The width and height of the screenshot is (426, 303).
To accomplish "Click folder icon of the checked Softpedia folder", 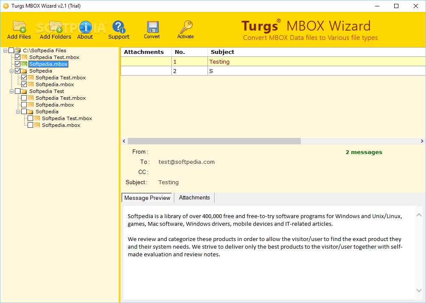I will [24, 71].
